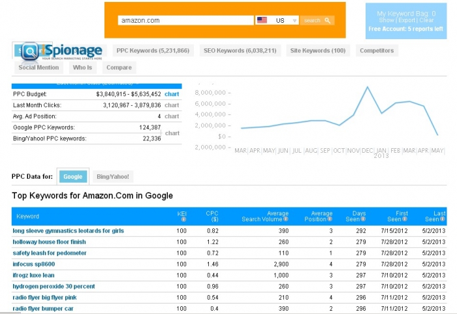The height and width of the screenshot is (314, 457).
Task: Click the amazon.com search input field
Action: (185, 20)
